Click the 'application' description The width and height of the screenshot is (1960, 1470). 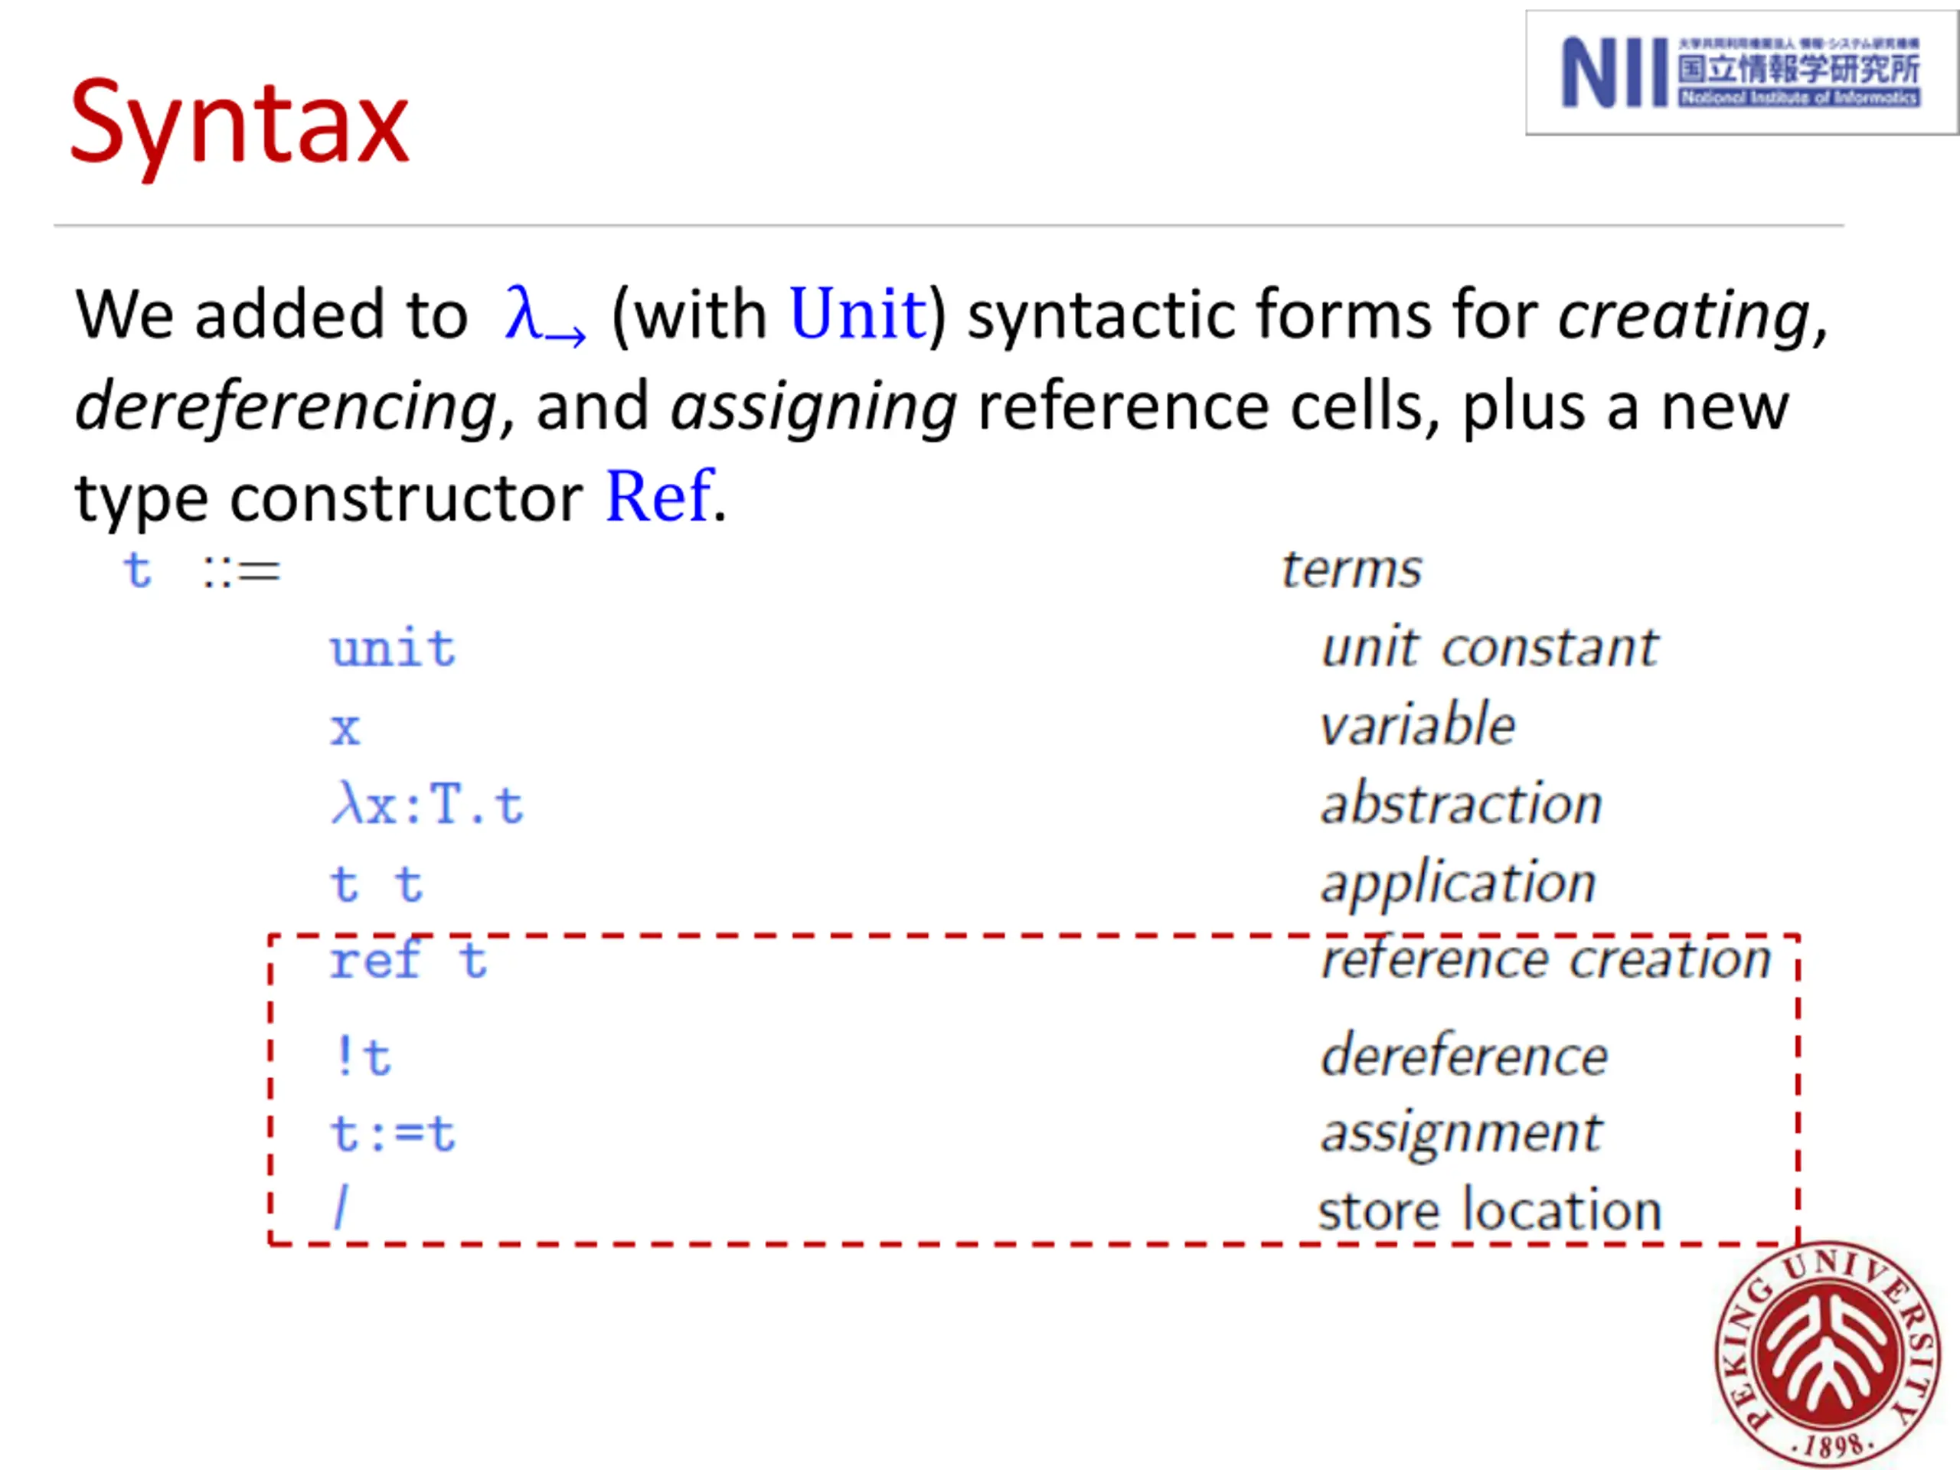click(1459, 884)
